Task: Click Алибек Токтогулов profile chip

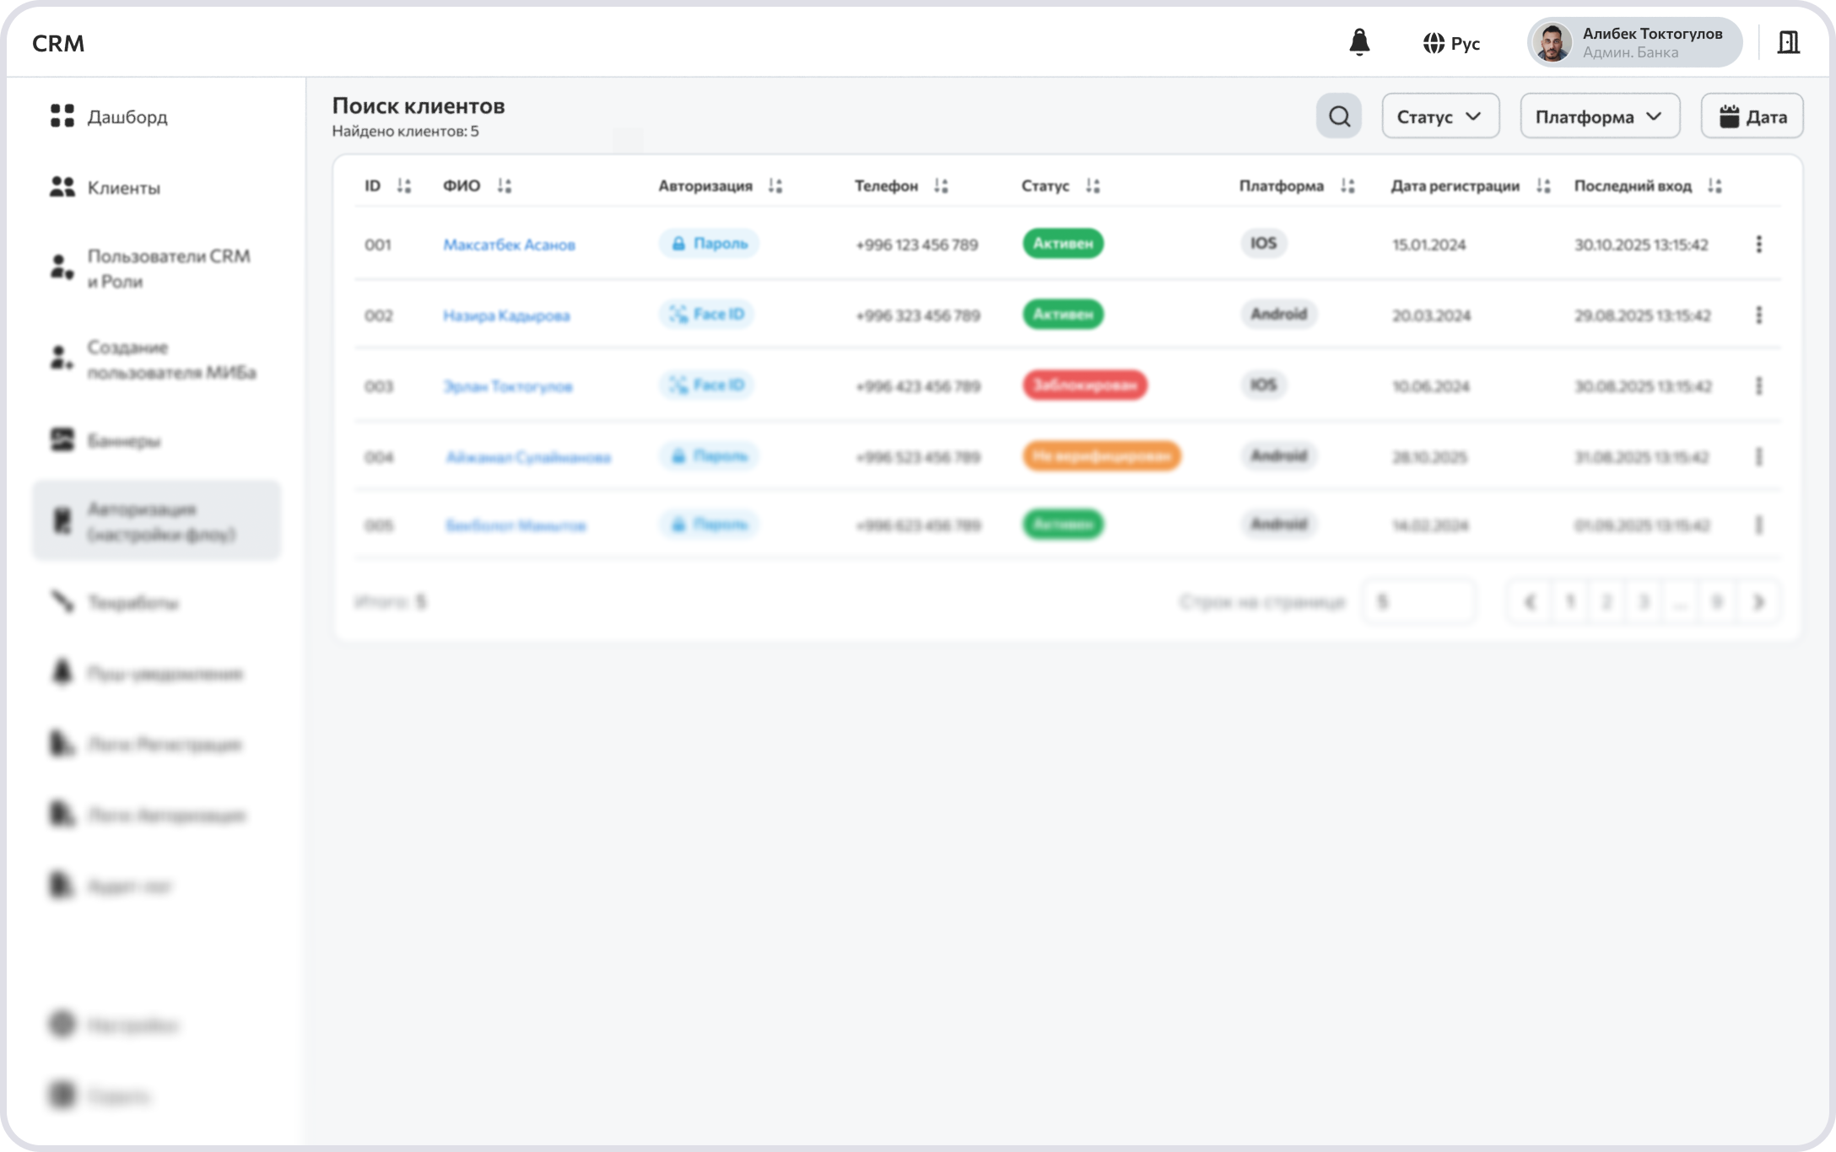Action: 1633,42
